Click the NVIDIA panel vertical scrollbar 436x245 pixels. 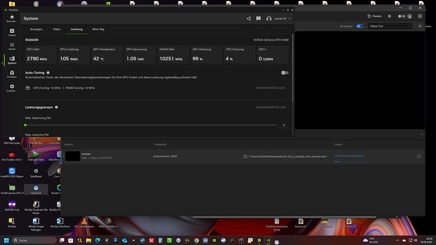[292, 68]
